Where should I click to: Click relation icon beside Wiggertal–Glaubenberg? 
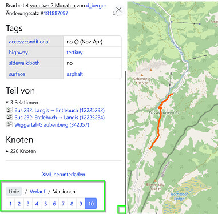[x=10, y=124]
